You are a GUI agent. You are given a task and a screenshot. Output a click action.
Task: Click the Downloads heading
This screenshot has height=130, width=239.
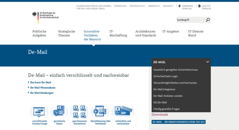coord(160,114)
